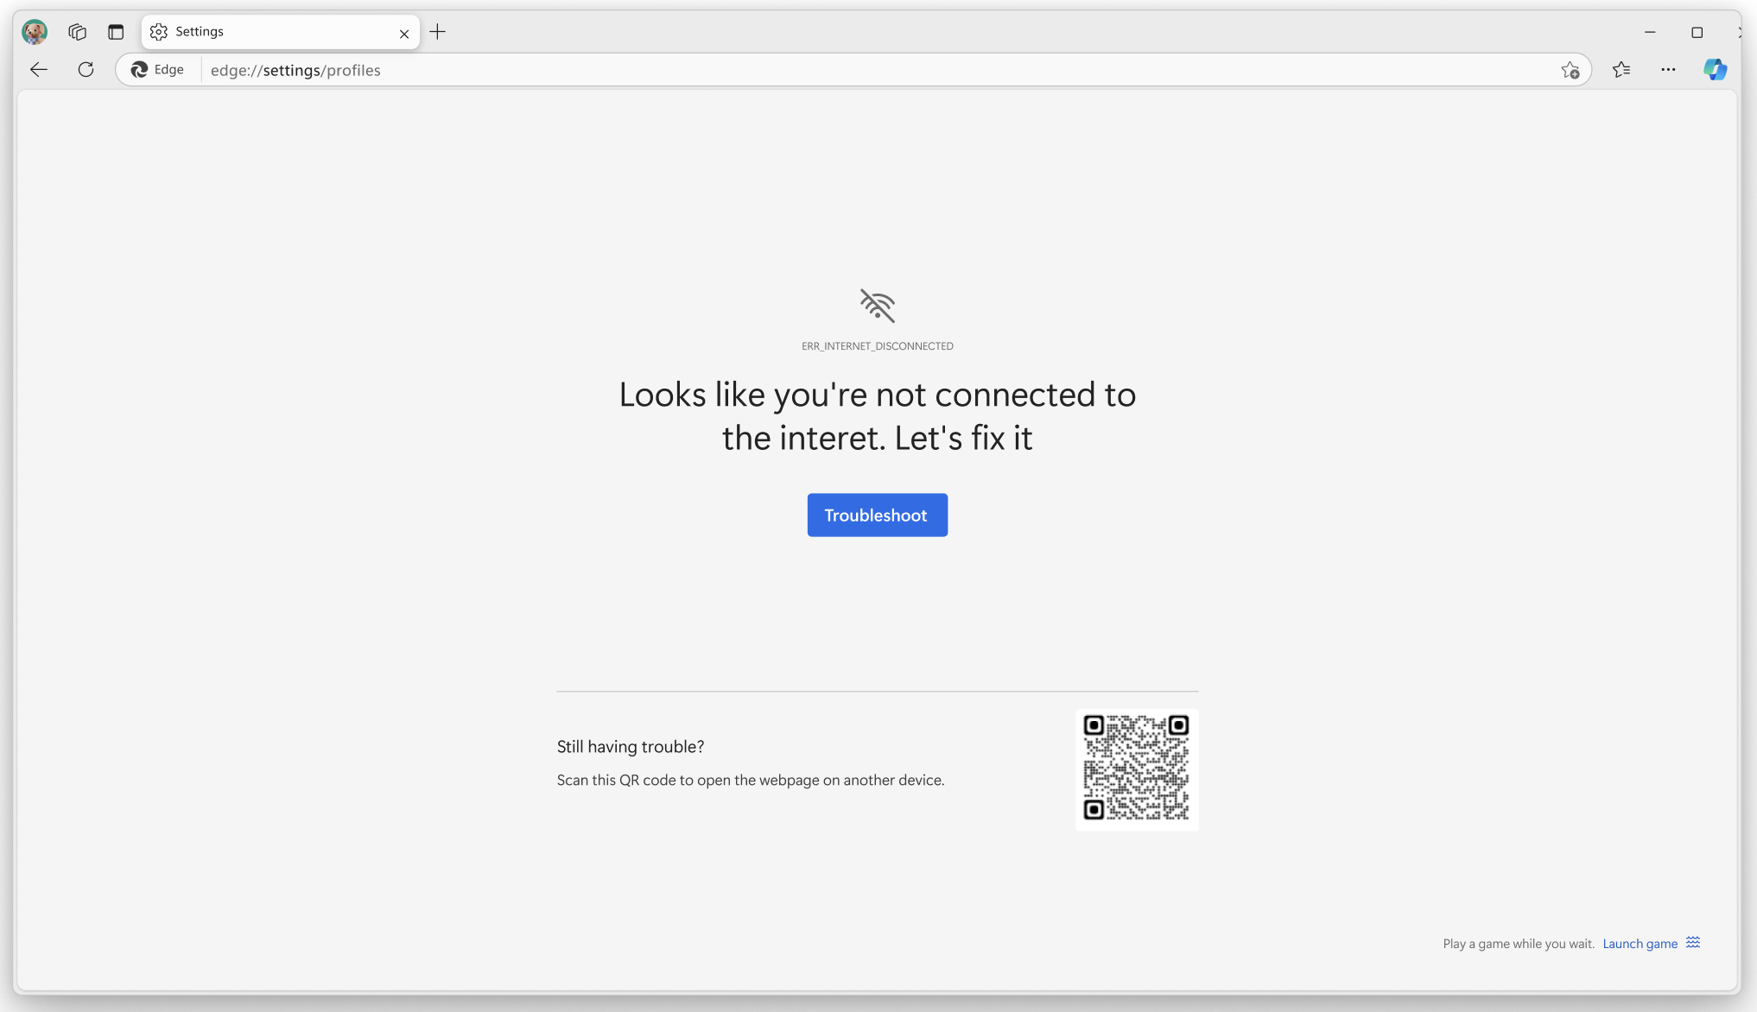This screenshot has width=1757, height=1012.
Task: Click the back arrow button
Action: tap(39, 70)
